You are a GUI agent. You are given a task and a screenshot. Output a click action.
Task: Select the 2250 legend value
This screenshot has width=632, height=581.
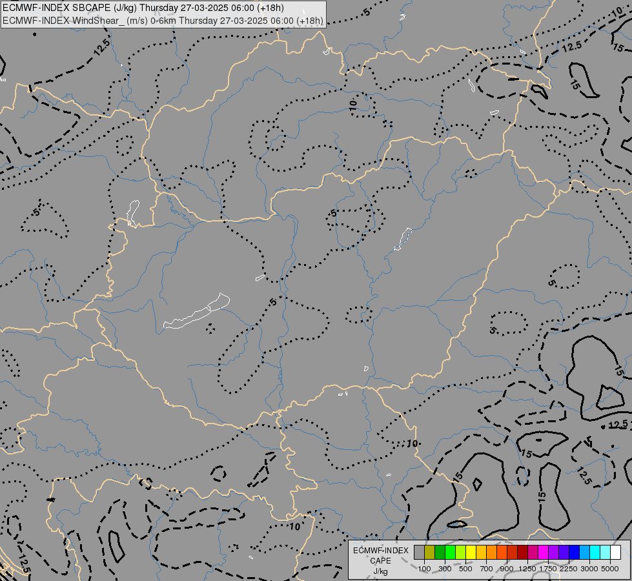coord(569,569)
